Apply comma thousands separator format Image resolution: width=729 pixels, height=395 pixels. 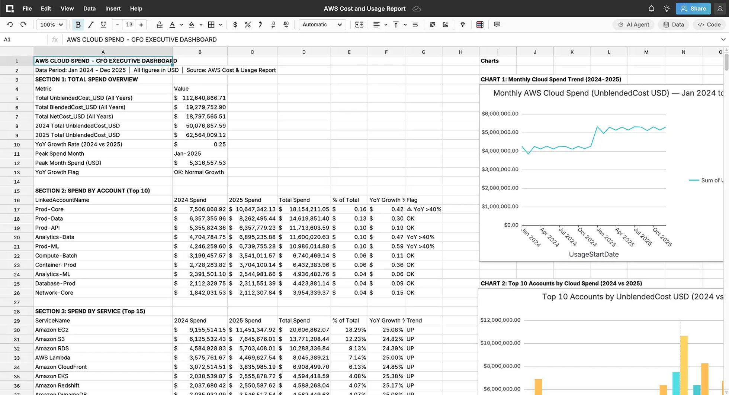coord(260,25)
